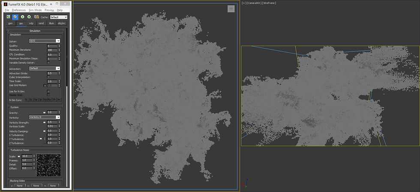Click the Turbulence Noise Offset field
This screenshot has width=420, height=192.
coord(27,168)
